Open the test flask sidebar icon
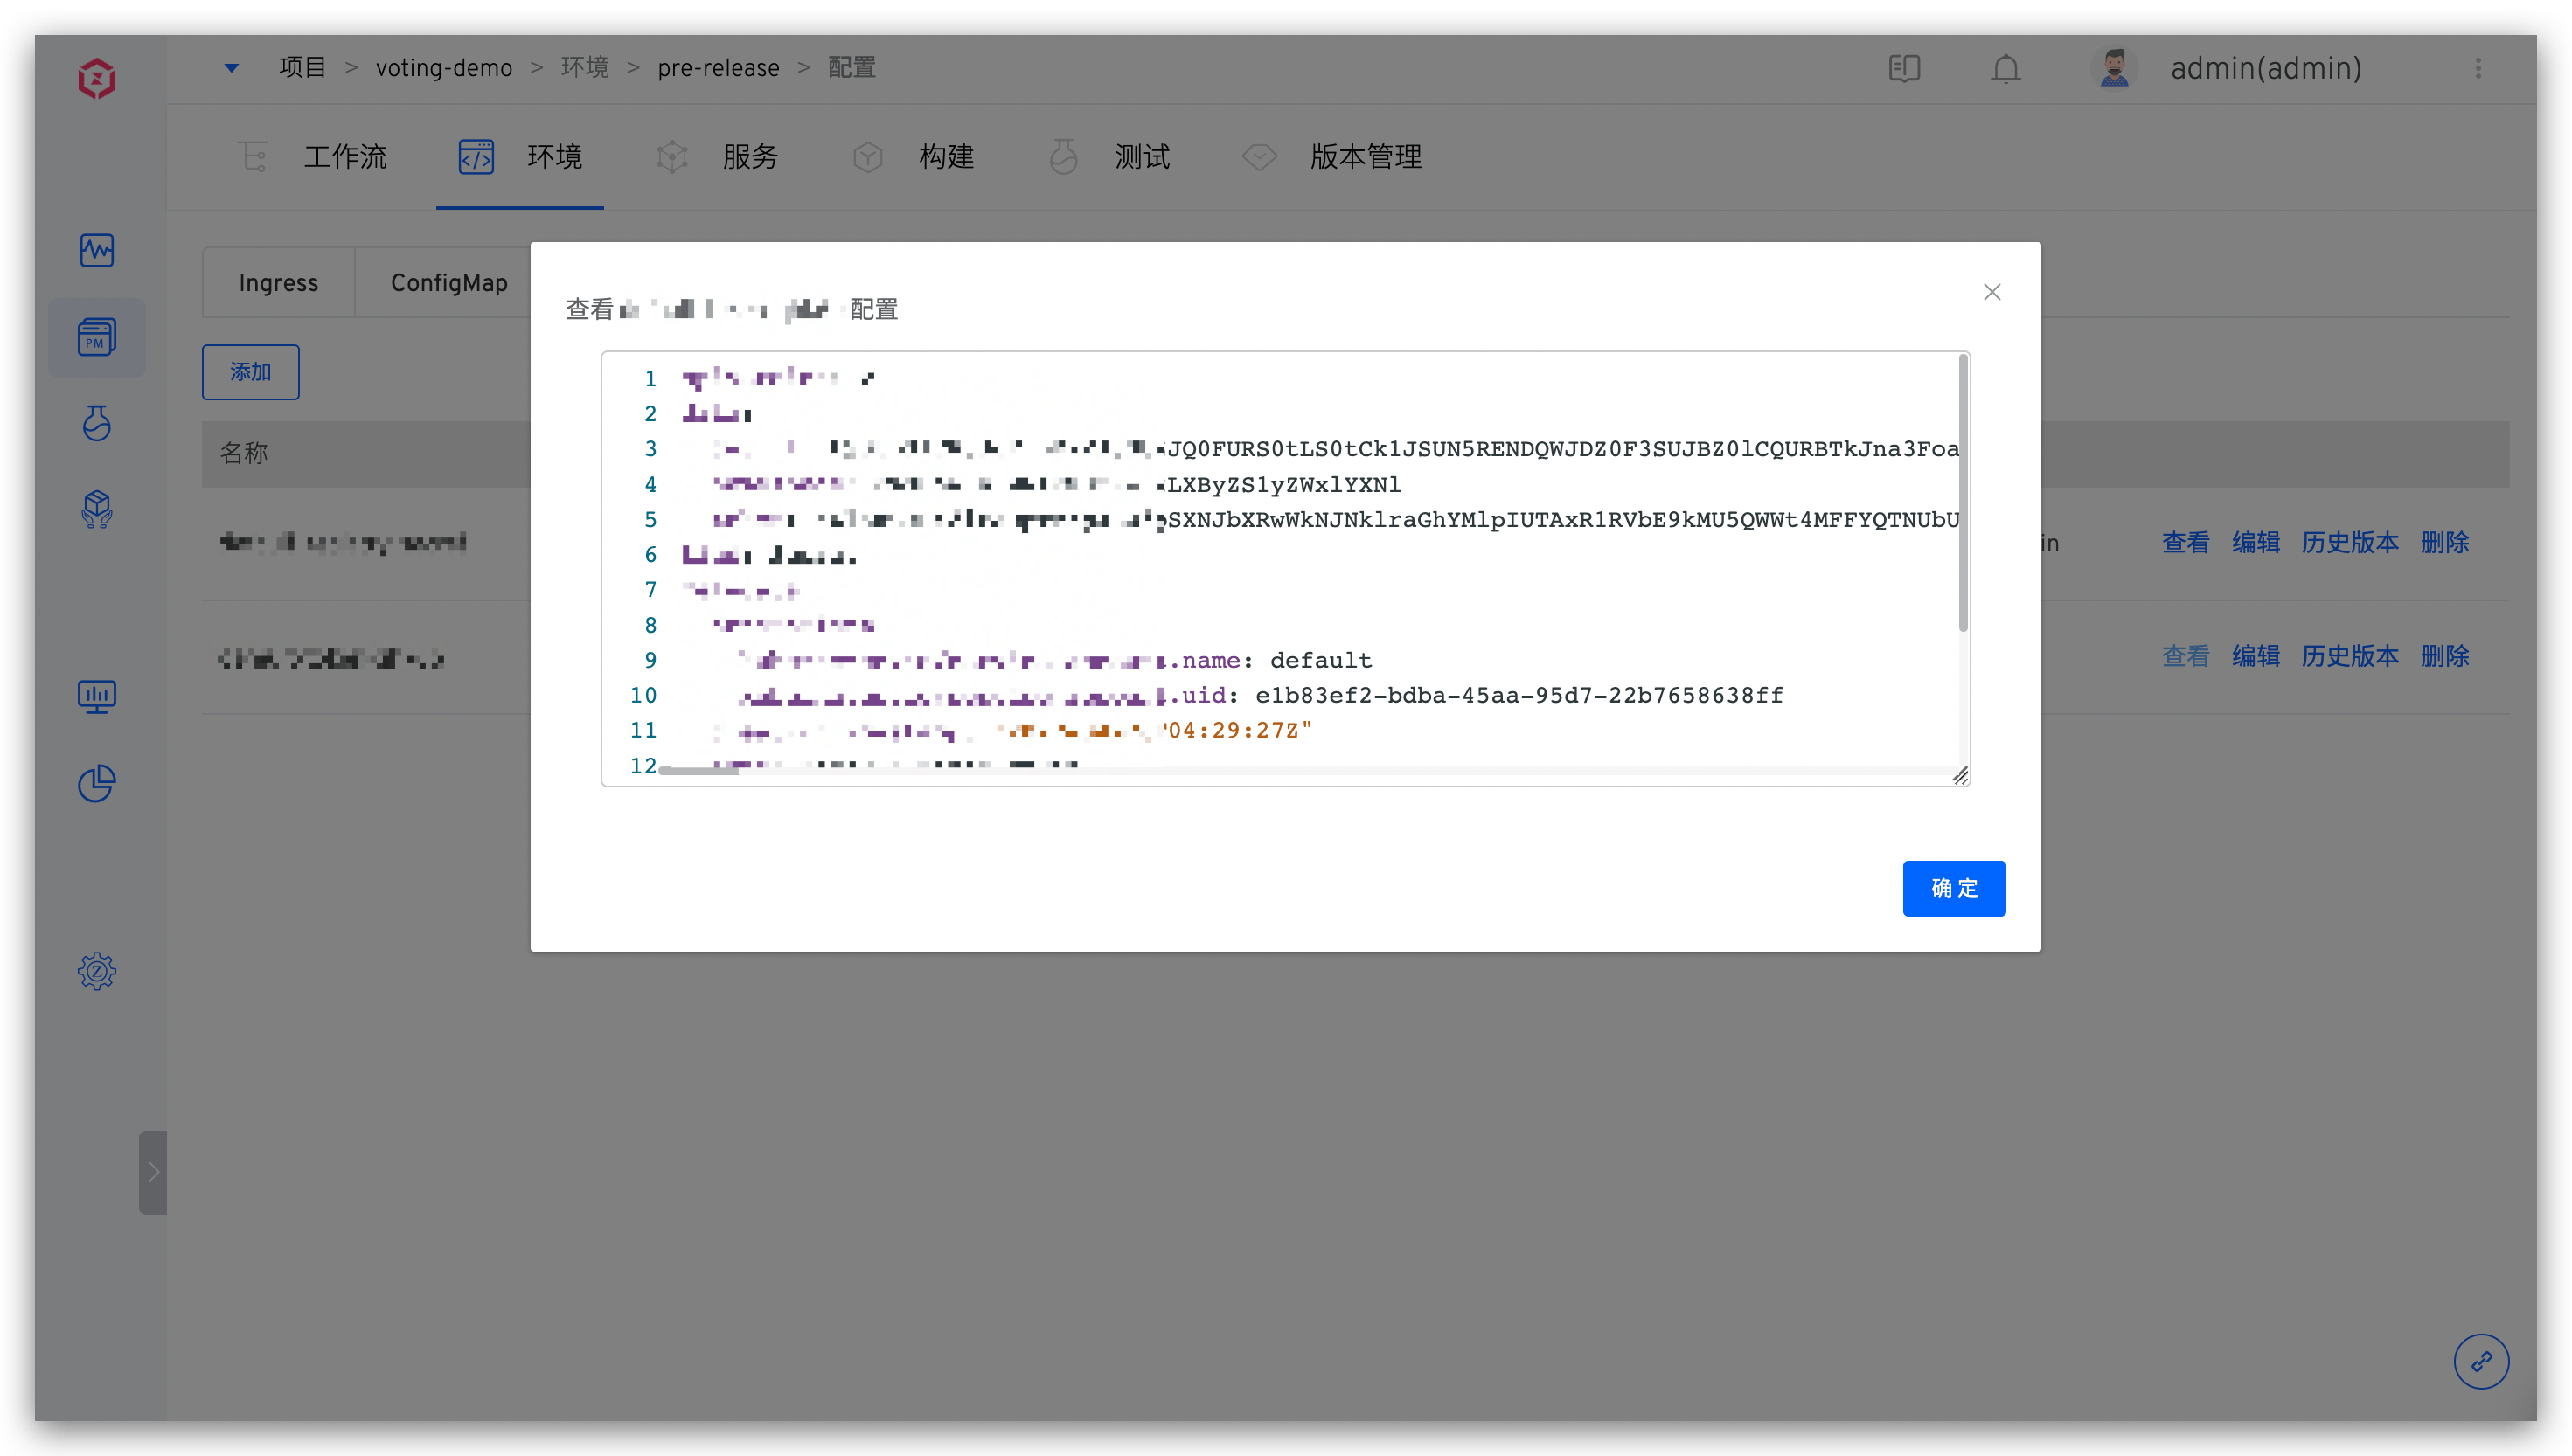Viewport: 2572px width, 1456px height. [97, 423]
